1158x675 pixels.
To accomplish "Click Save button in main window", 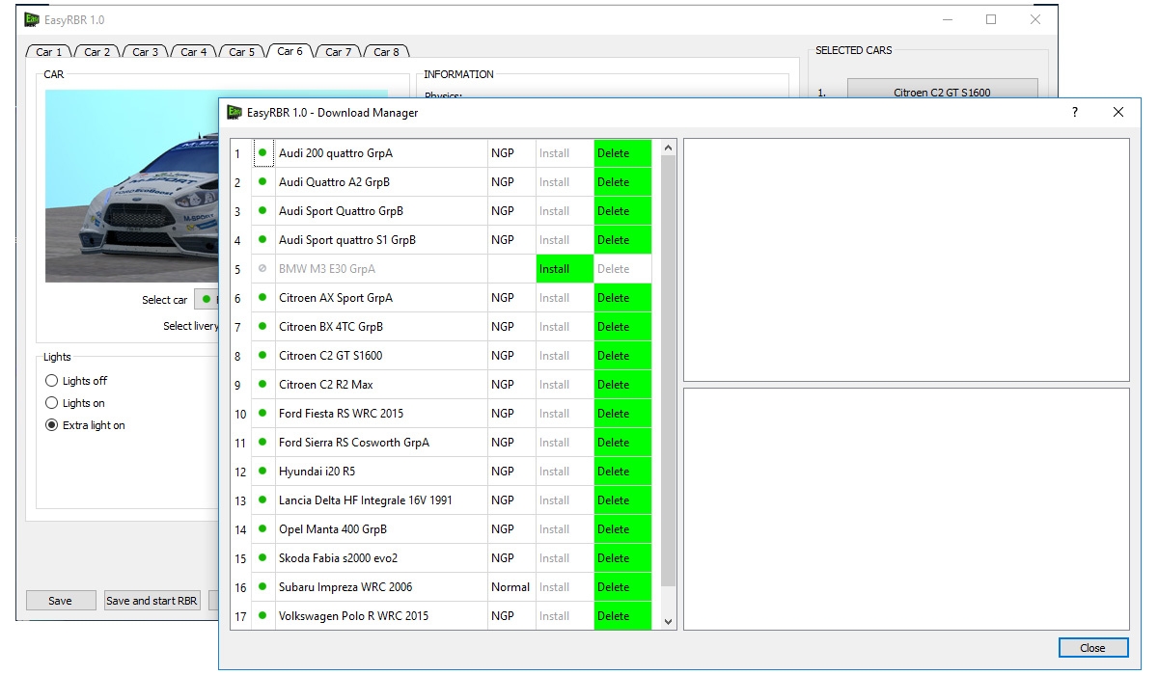I will click(61, 601).
